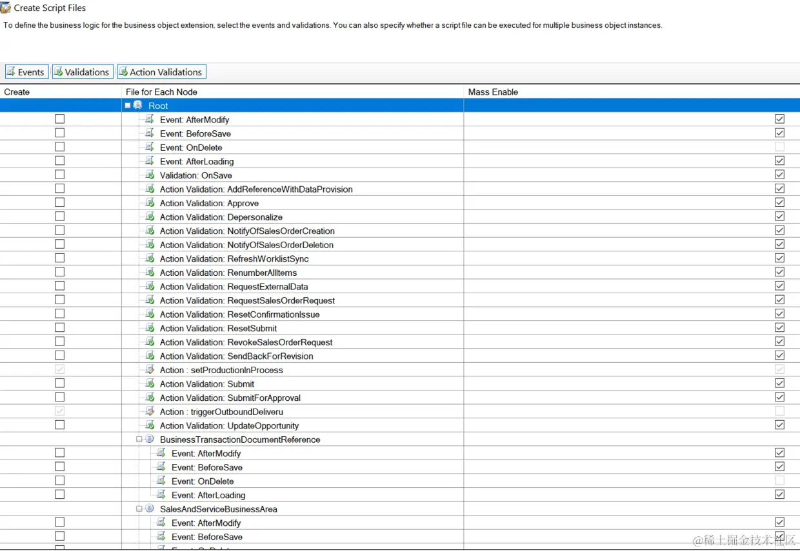Click icon of Root Event: AfterLoading

[150, 161]
